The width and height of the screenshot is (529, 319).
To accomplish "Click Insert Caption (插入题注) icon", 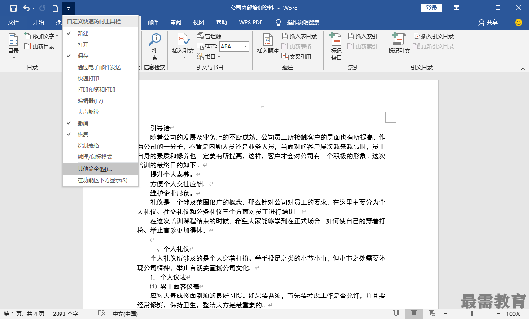I will [267, 40].
